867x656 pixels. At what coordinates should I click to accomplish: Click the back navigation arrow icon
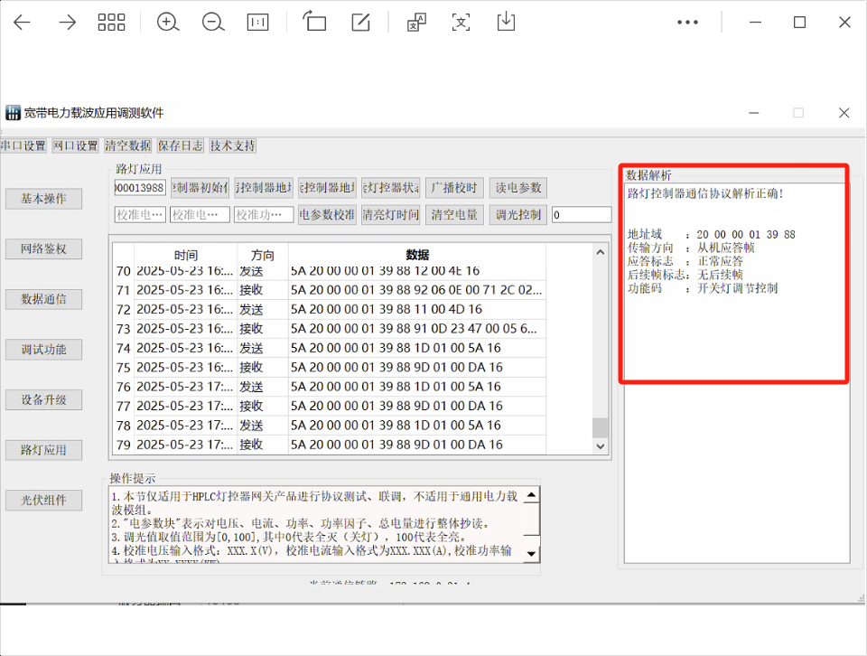[x=20, y=22]
